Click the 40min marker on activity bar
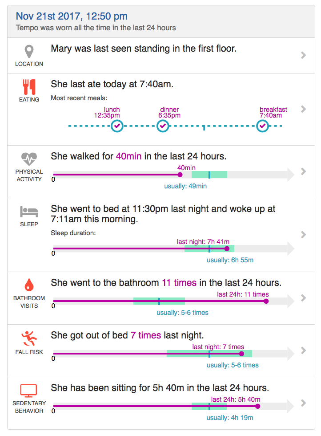 point(180,175)
